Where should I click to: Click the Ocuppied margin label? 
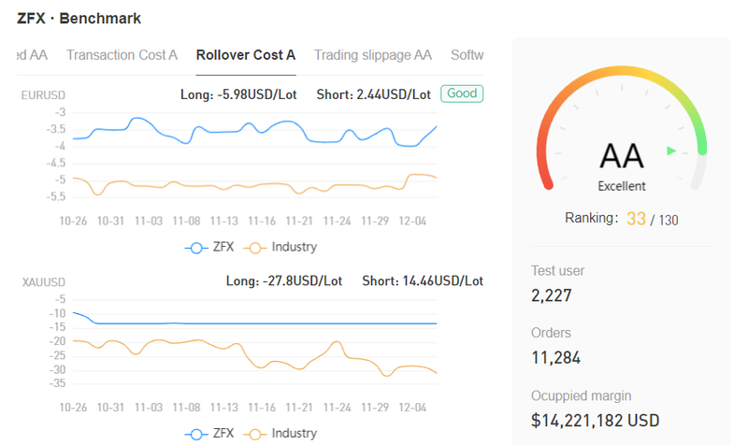point(581,395)
